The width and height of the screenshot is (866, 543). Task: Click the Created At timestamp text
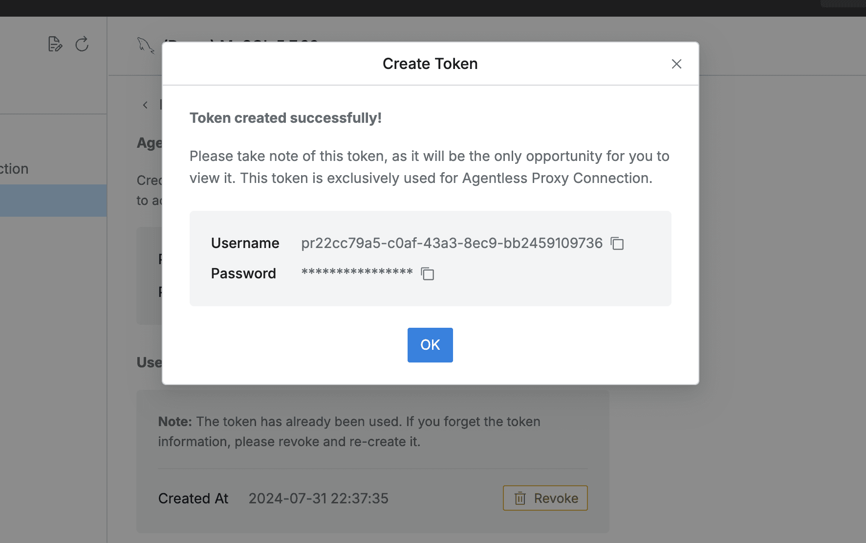pyautogui.click(x=318, y=498)
